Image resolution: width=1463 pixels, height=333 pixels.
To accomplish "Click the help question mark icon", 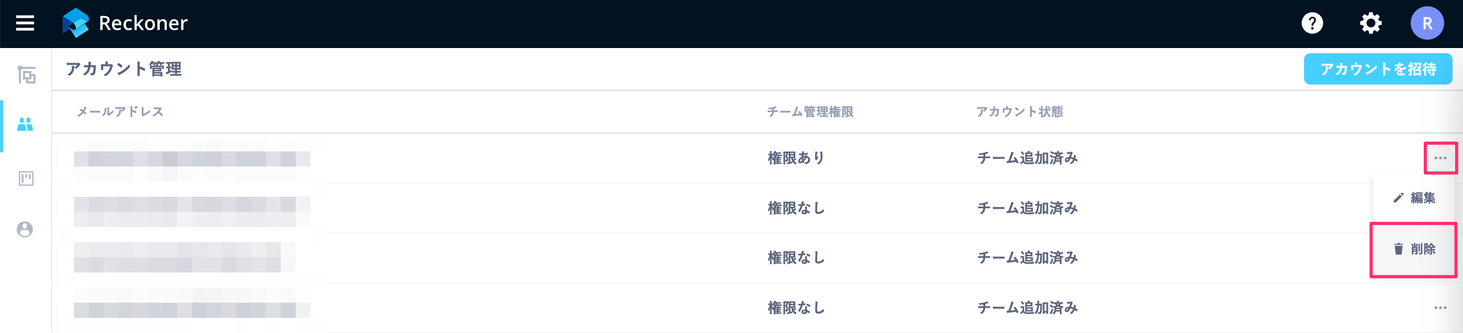I will click(1312, 23).
